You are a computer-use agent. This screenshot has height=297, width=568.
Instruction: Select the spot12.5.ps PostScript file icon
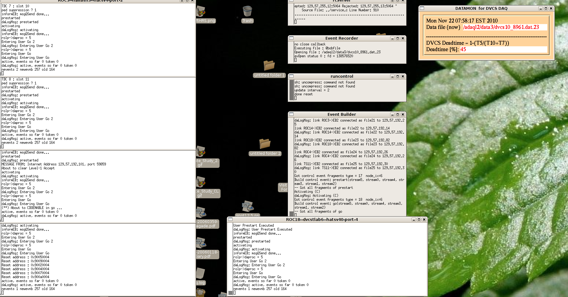point(248,207)
